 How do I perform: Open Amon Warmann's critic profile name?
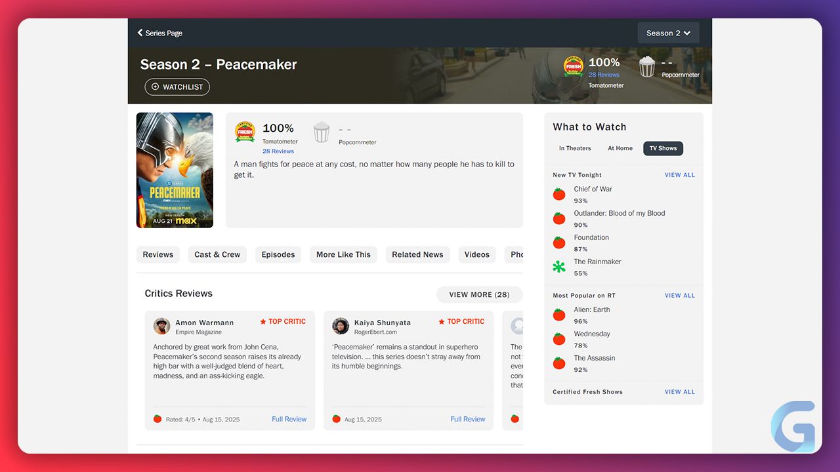click(205, 323)
